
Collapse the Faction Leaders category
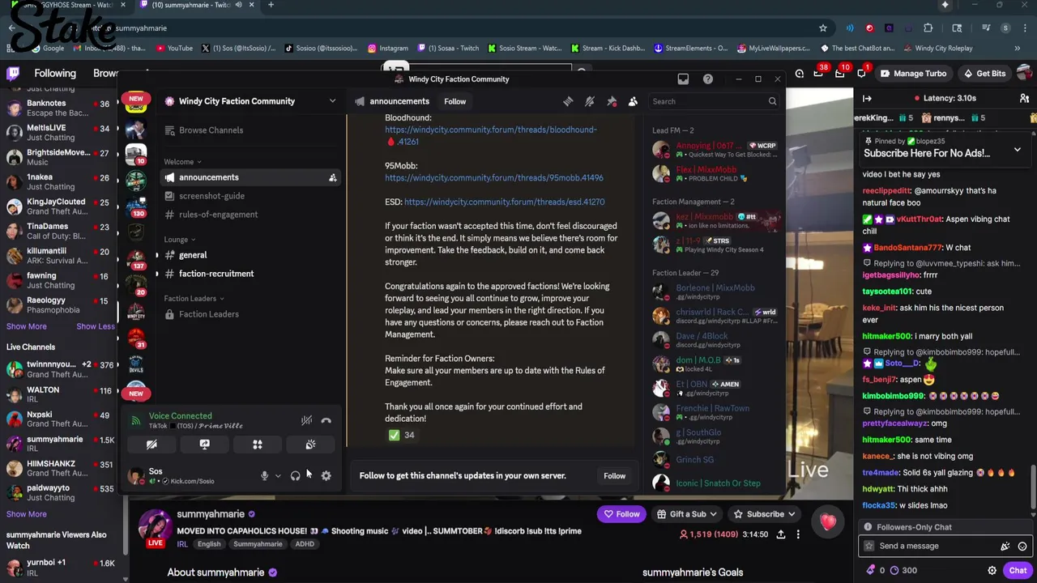click(194, 299)
